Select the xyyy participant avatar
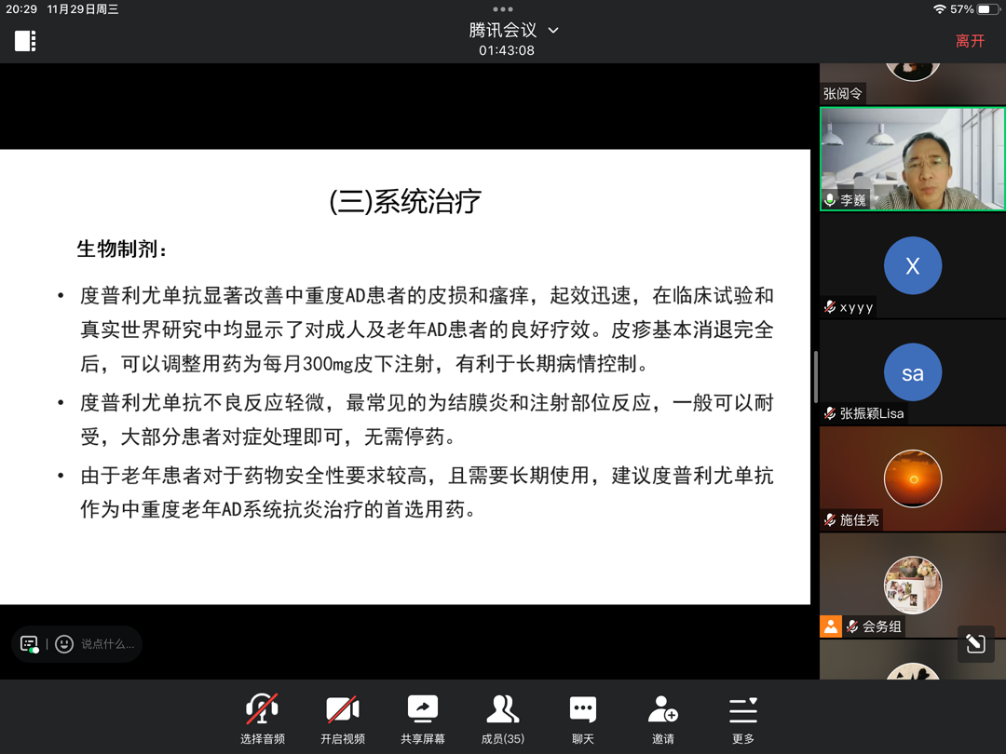 (912, 265)
